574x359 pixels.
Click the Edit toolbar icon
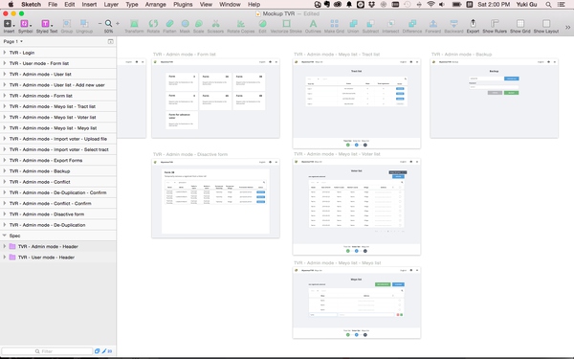tap(262, 24)
